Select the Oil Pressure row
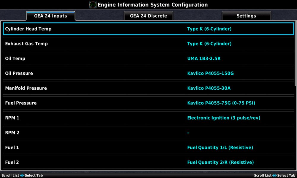 pos(148,73)
